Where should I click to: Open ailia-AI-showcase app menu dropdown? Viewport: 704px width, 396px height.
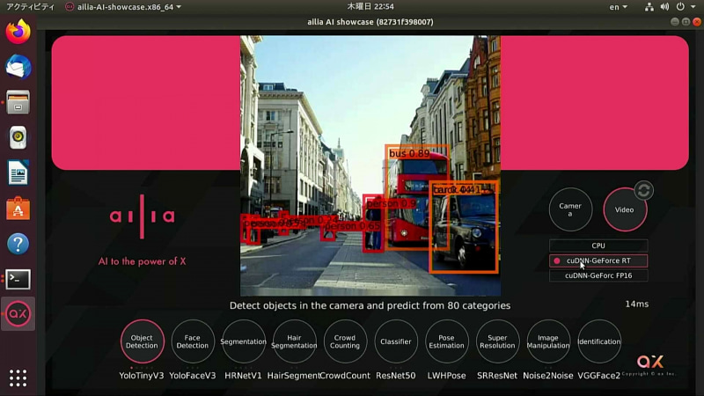pyautogui.click(x=123, y=7)
